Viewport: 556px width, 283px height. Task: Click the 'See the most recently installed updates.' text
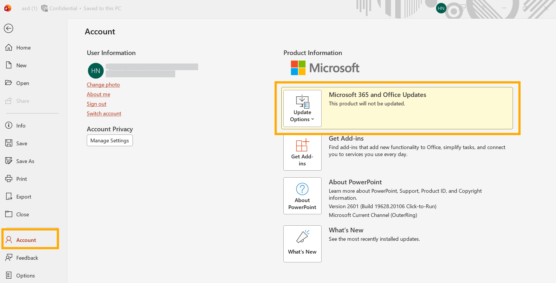[374, 239]
